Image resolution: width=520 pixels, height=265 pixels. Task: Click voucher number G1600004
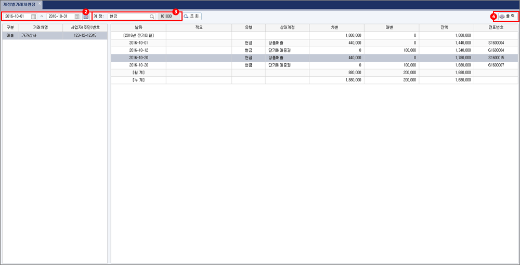pyautogui.click(x=496, y=50)
